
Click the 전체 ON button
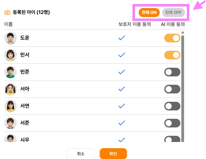click(x=149, y=12)
